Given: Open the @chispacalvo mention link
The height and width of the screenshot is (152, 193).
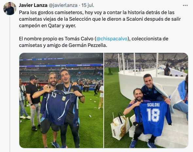Looking at the screenshot, I should tap(112, 39).
